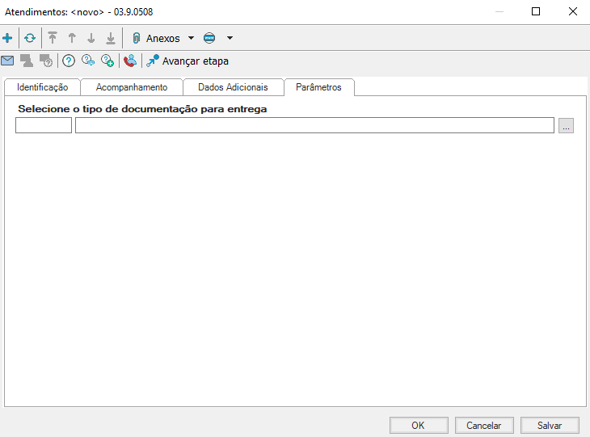Click the question mark help icon
590x437 pixels.
coord(69,61)
